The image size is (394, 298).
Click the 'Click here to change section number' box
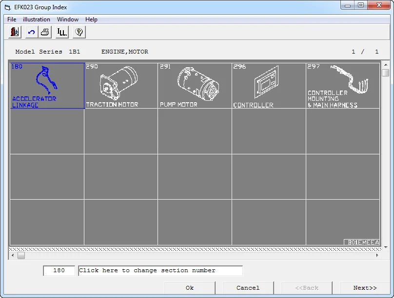pos(160,270)
